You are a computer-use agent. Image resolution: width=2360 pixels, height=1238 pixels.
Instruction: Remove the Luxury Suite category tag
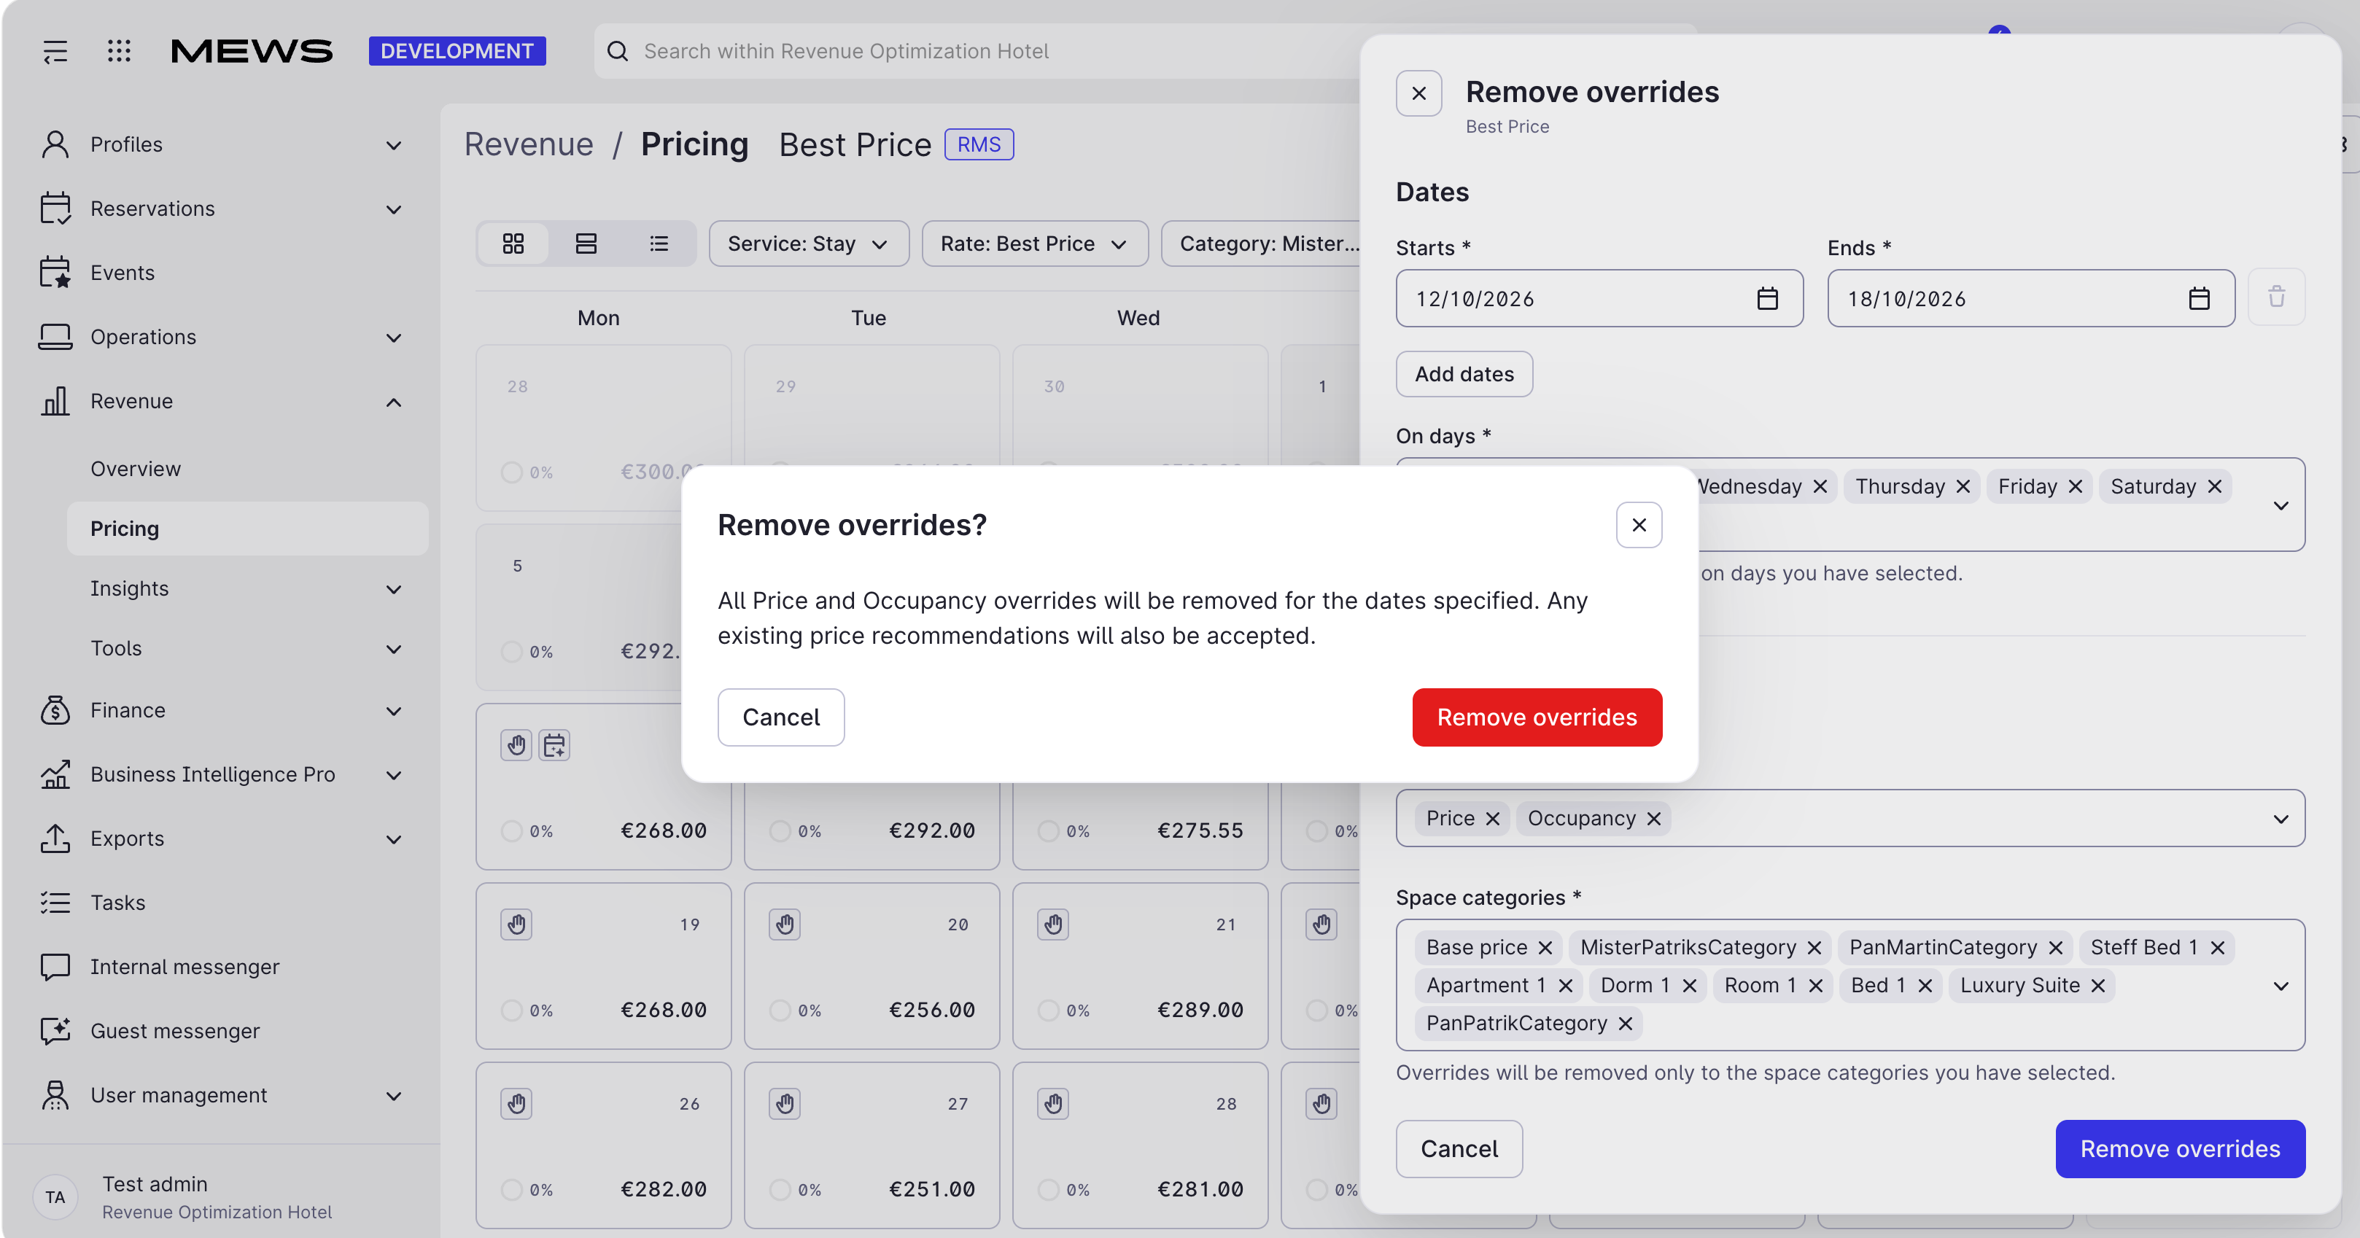(x=2098, y=985)
